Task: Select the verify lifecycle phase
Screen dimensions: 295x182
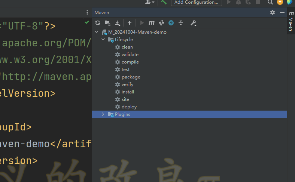Action: (x=127, y=84)
